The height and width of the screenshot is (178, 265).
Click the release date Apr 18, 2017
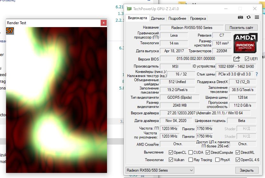[174, 51]
